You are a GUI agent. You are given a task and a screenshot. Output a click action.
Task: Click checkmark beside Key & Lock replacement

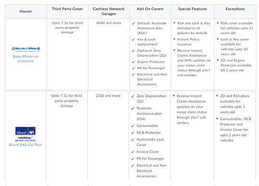tap(134, 39)
